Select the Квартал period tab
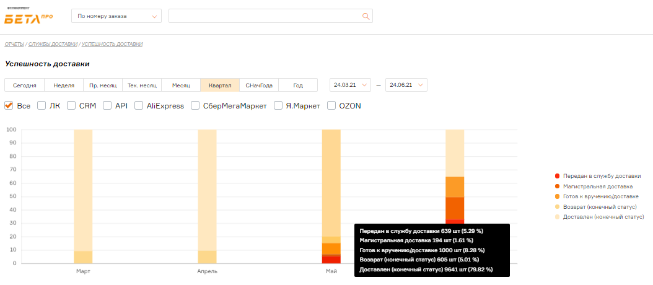The image size is (653, 285). [x=220, y=85]
